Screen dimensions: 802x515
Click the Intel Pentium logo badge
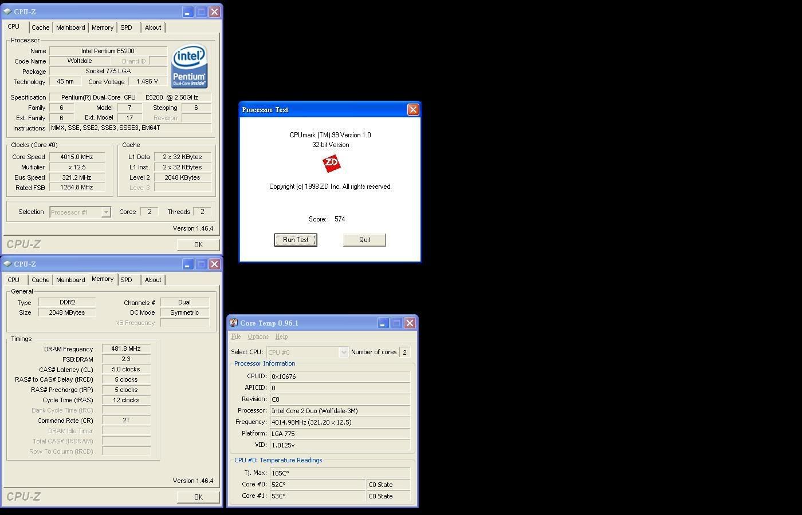(190, 67)
